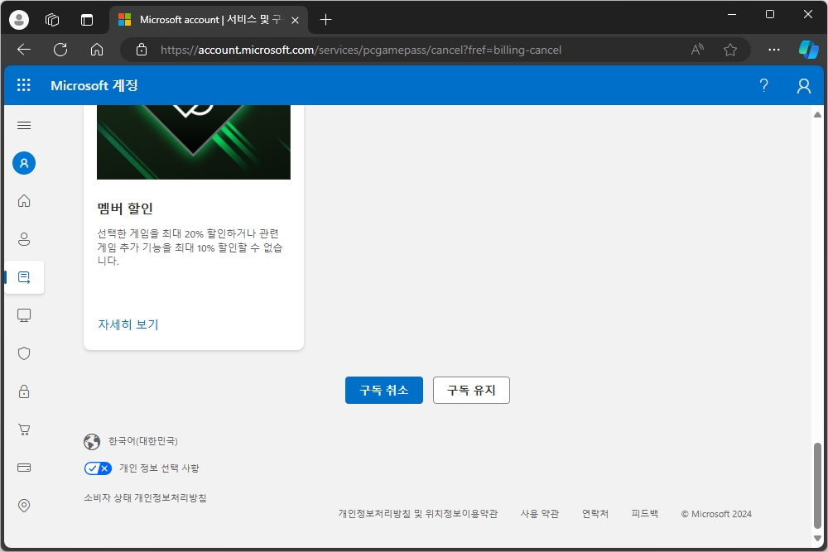828x552 pixels.
Task: Click the vertical scrollbar thumb
Action: (817, 484)
